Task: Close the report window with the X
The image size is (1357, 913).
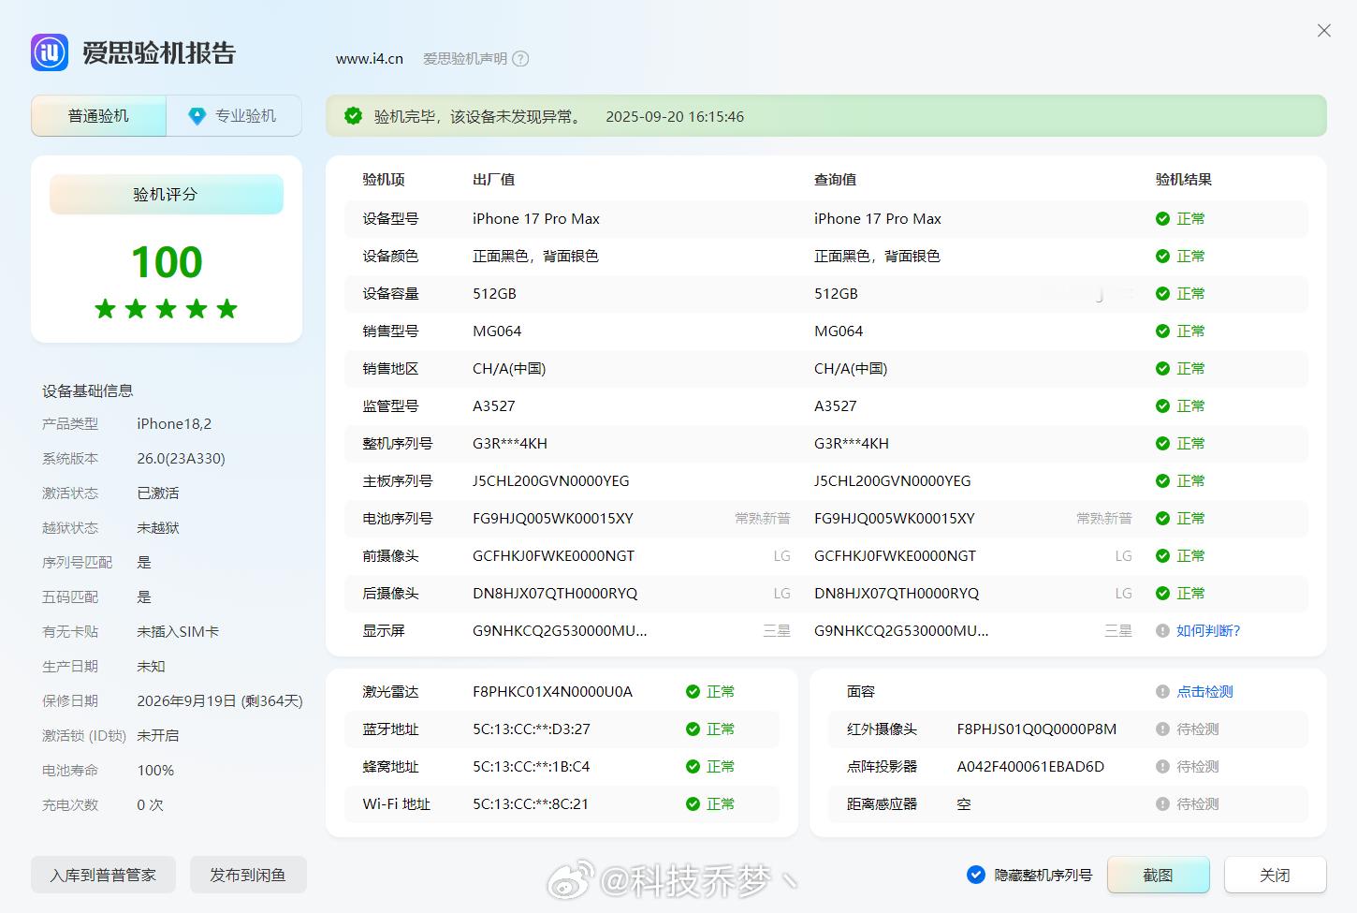Action: click(1323, 31)
